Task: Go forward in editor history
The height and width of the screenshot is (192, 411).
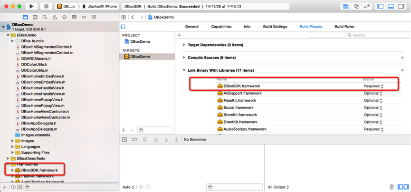Action: 142,17
